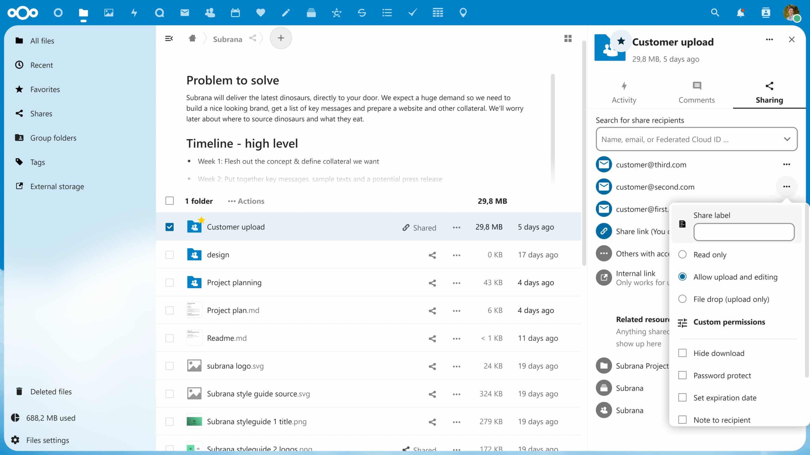Open the Photos app

point(109,13)
